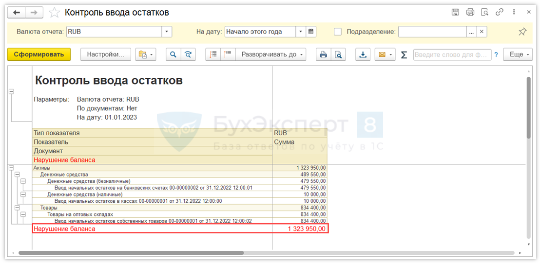Open help question mark next to search
The image size is (541, 264).
pyautogui.click(x=496, y=54)
